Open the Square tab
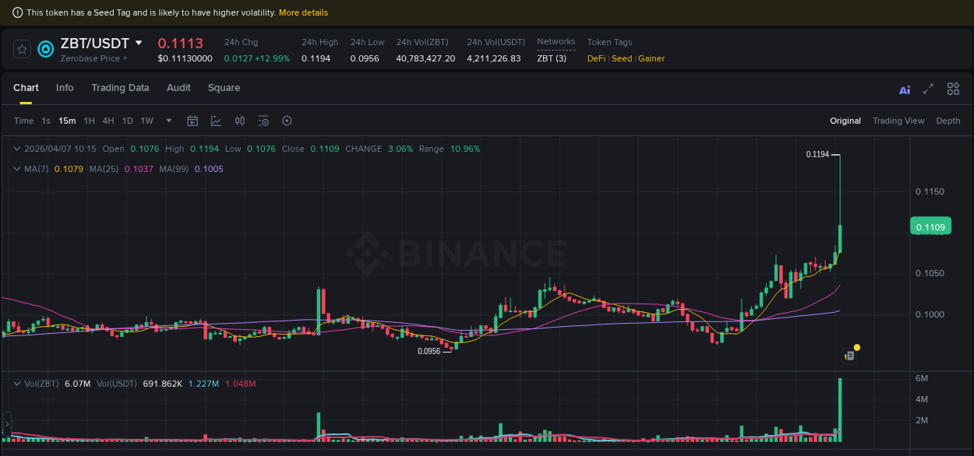 pos(224,88)
